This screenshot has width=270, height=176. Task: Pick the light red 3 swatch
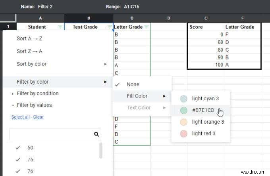(x=183, y=134)
